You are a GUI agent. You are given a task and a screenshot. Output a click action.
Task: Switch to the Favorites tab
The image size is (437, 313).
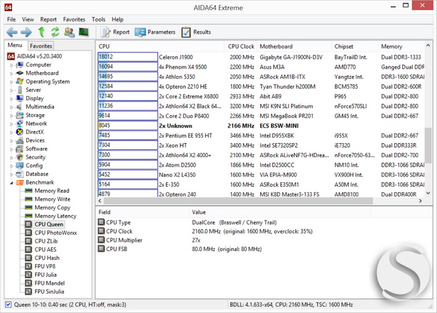point(41,46)
